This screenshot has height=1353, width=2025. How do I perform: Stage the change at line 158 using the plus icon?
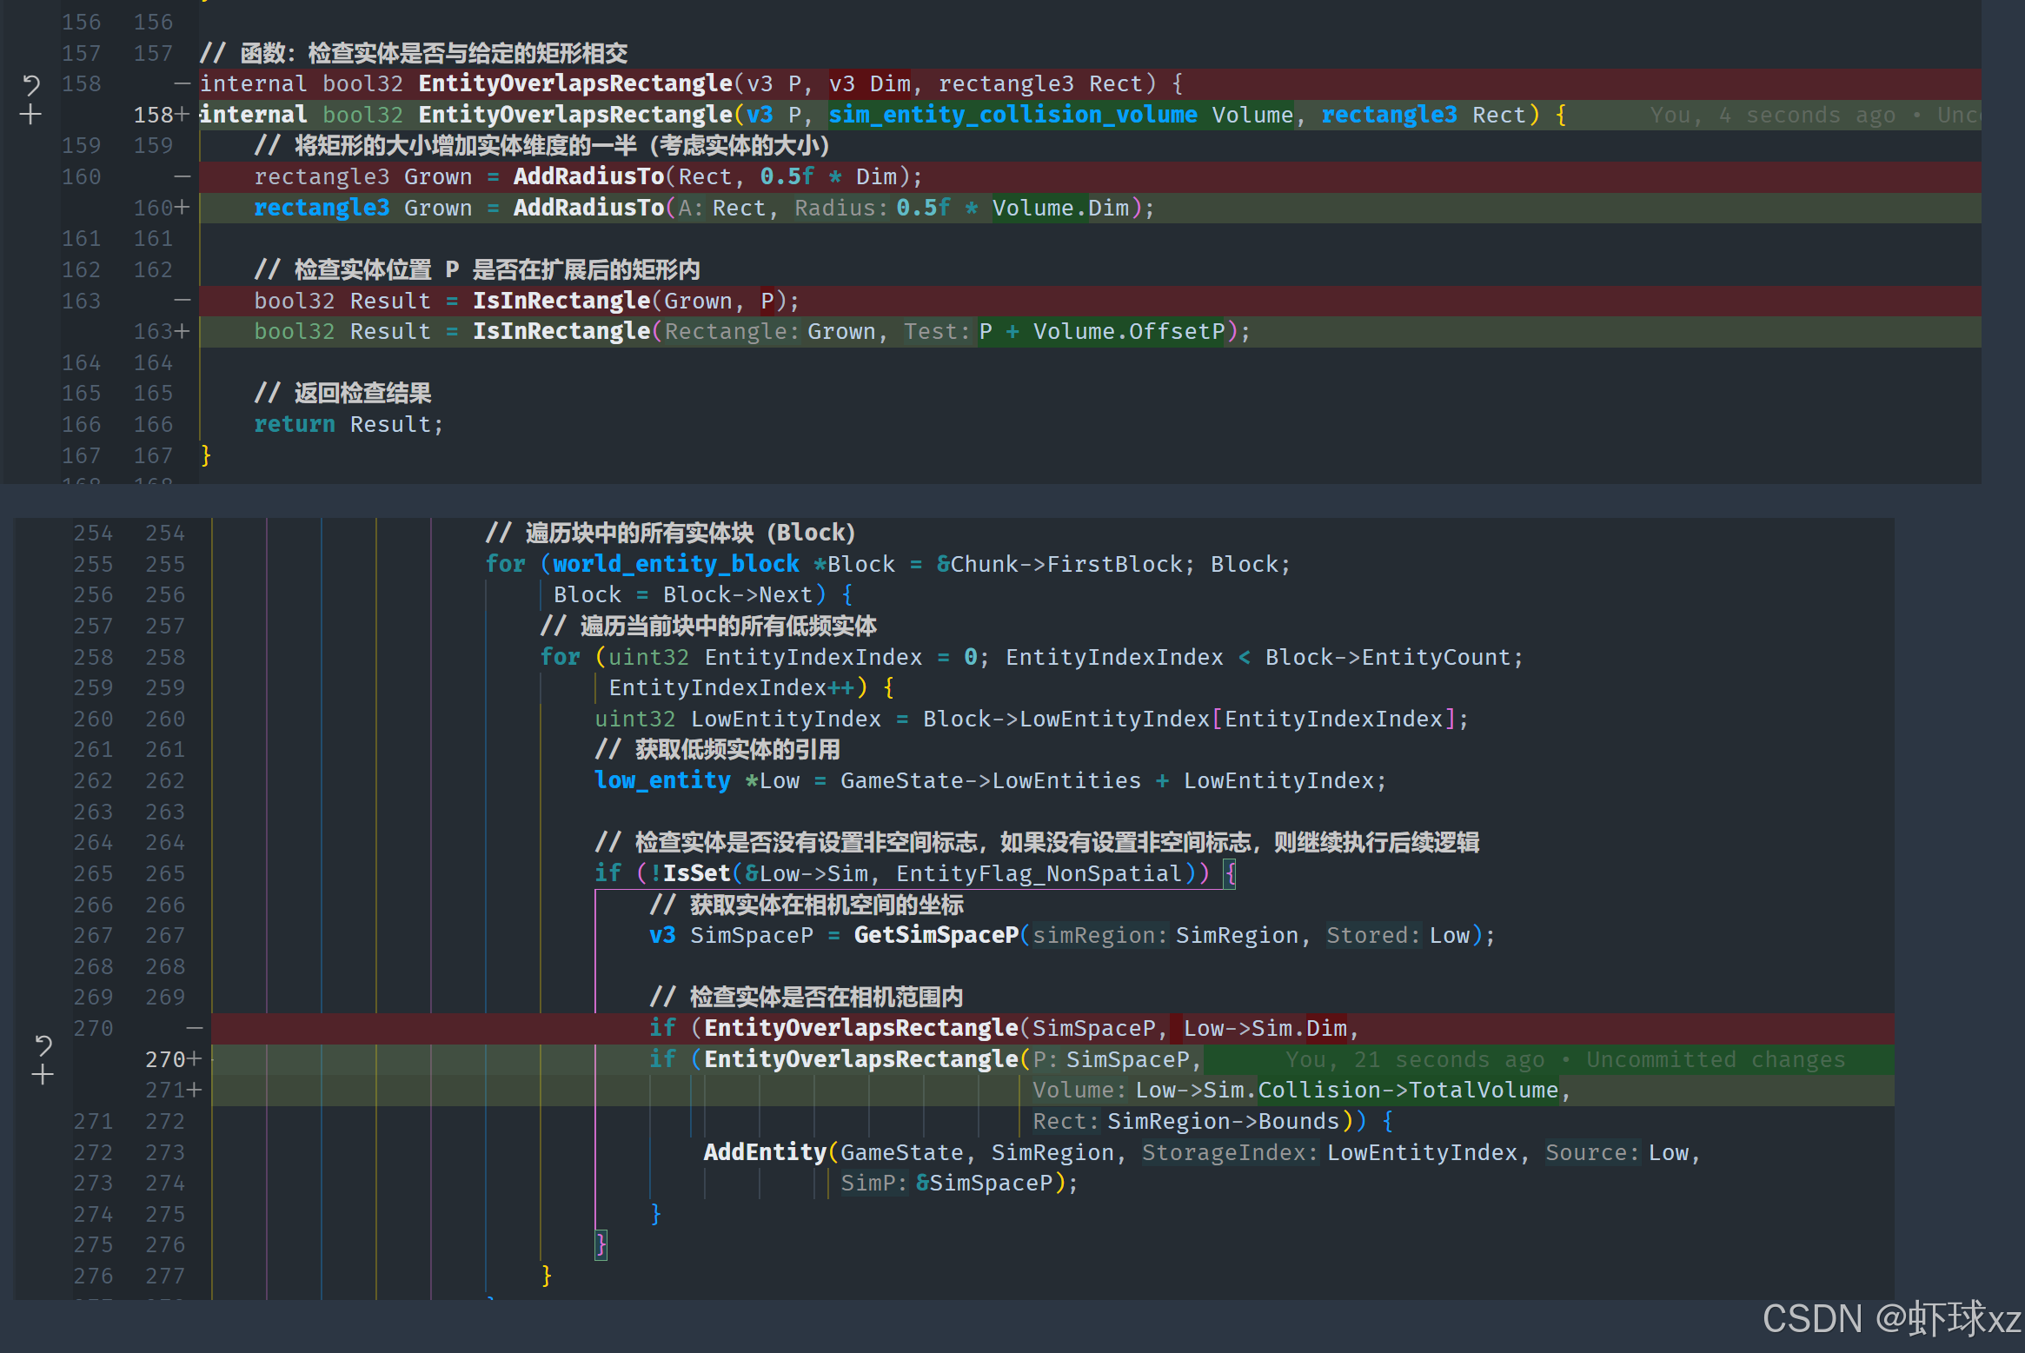(x=30, y=115)
